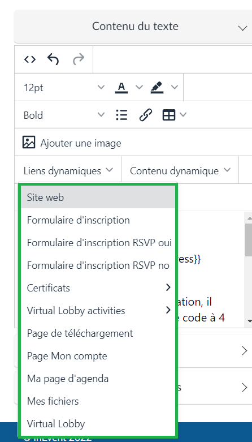Choose Formulaire d'inscription RSVP oui
252x442 pixels.
click(x=98, y=243)
